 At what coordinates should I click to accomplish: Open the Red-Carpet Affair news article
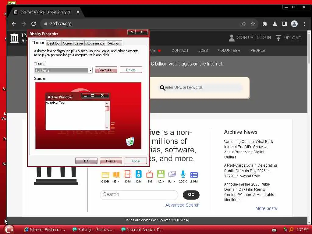click(x=250, y=171)
